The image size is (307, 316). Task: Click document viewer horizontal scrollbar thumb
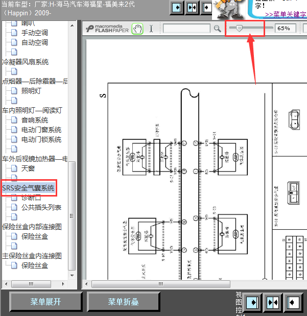pos(161,284)
